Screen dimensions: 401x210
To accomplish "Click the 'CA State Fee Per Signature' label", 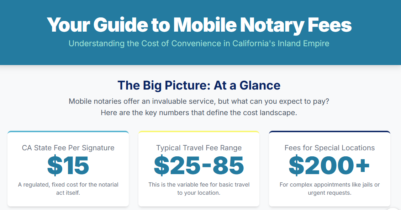I will coord(68,148).
